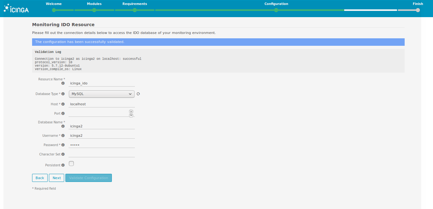433x209 pixels.
Task: Open the MySQL database type dropdown
Action: (x=102, y=94)
